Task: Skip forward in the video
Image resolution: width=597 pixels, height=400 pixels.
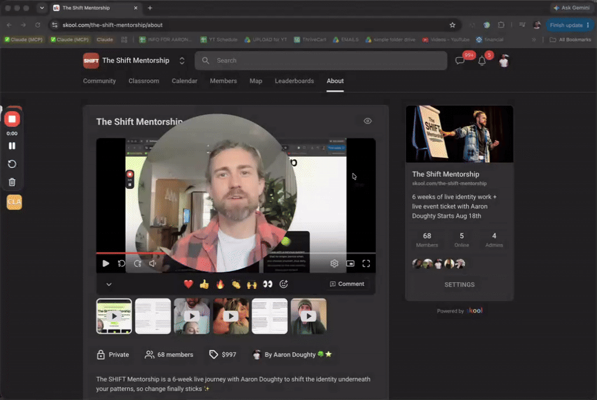Action: pyautogui.click(x=138, y=263)
